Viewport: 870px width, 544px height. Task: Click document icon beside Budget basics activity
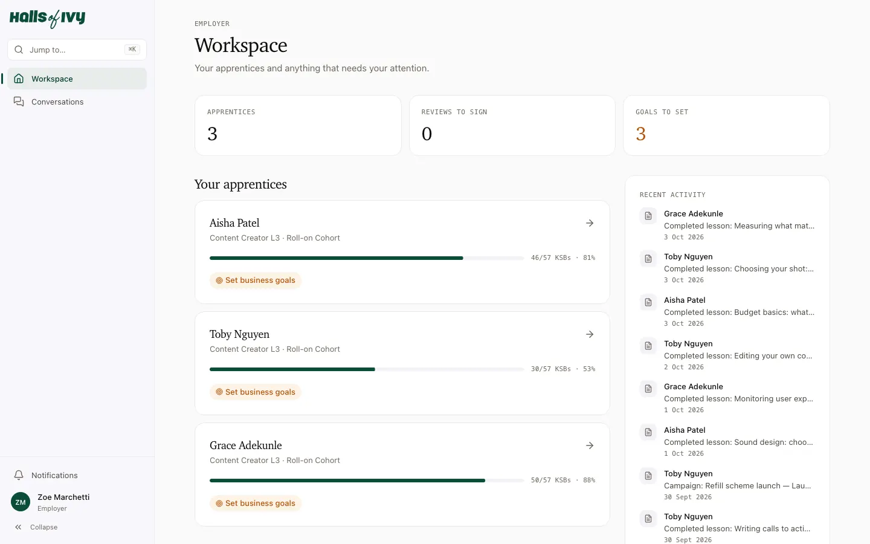coord(648,302)
